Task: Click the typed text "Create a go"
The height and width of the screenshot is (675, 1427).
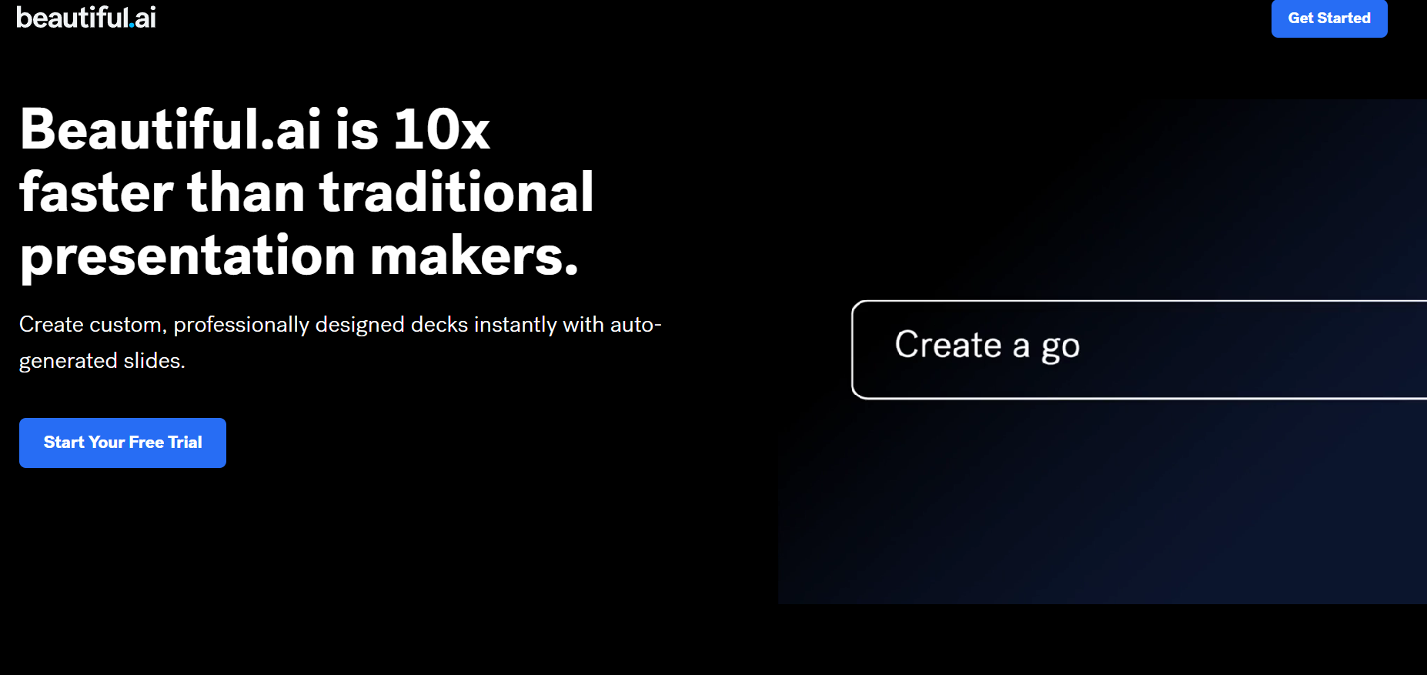Action: click(987, 346)
